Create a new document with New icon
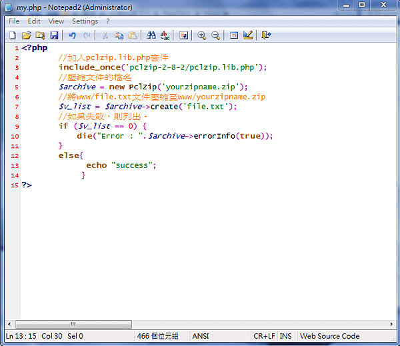 click(x=12, y=35)
